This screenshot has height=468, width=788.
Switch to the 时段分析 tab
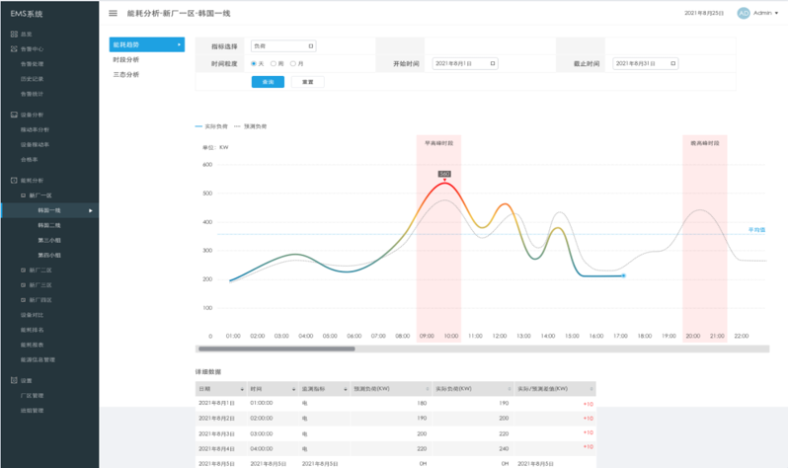[x=125, y=59]
